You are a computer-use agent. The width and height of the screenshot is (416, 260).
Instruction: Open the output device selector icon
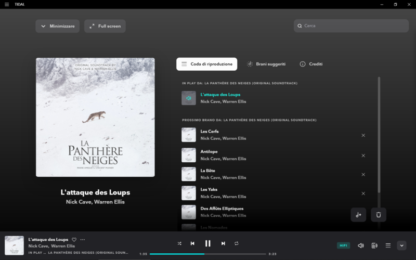coord(374,245)
